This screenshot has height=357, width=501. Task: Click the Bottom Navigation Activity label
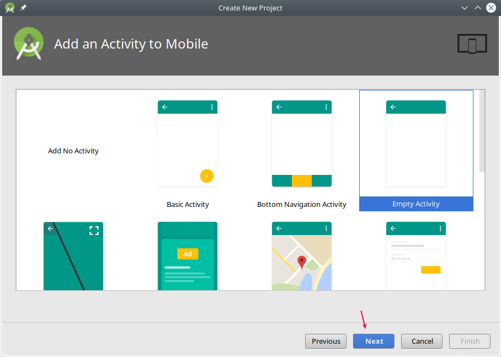pyautogui.click(x=302, y=204)
